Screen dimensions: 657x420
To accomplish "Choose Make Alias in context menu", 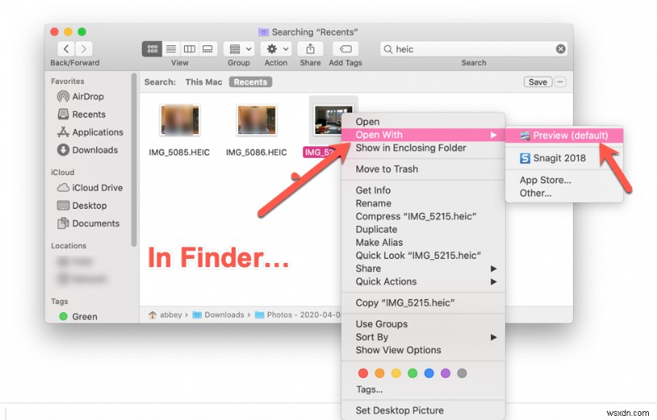I will (423, 242).
